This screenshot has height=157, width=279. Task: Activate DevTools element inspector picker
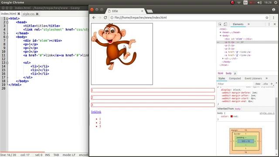point(220,24)
